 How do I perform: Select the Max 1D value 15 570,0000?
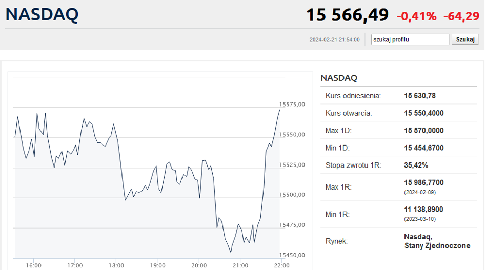pyautogui.click(x=423, y=131)
